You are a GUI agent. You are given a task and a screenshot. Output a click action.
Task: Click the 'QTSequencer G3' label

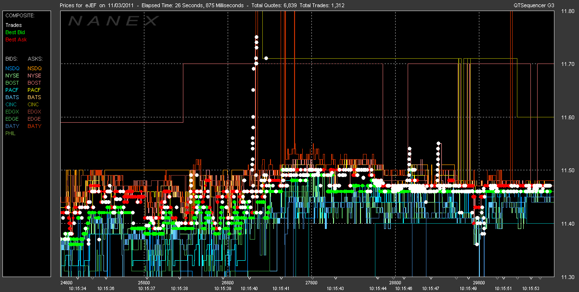click(533, 5)
